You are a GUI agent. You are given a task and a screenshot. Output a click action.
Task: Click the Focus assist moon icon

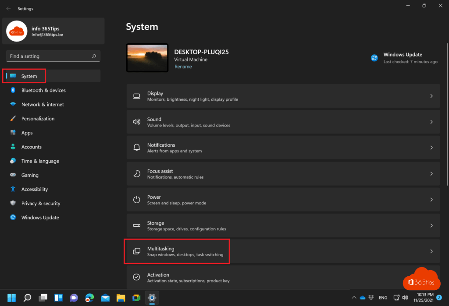137,174
